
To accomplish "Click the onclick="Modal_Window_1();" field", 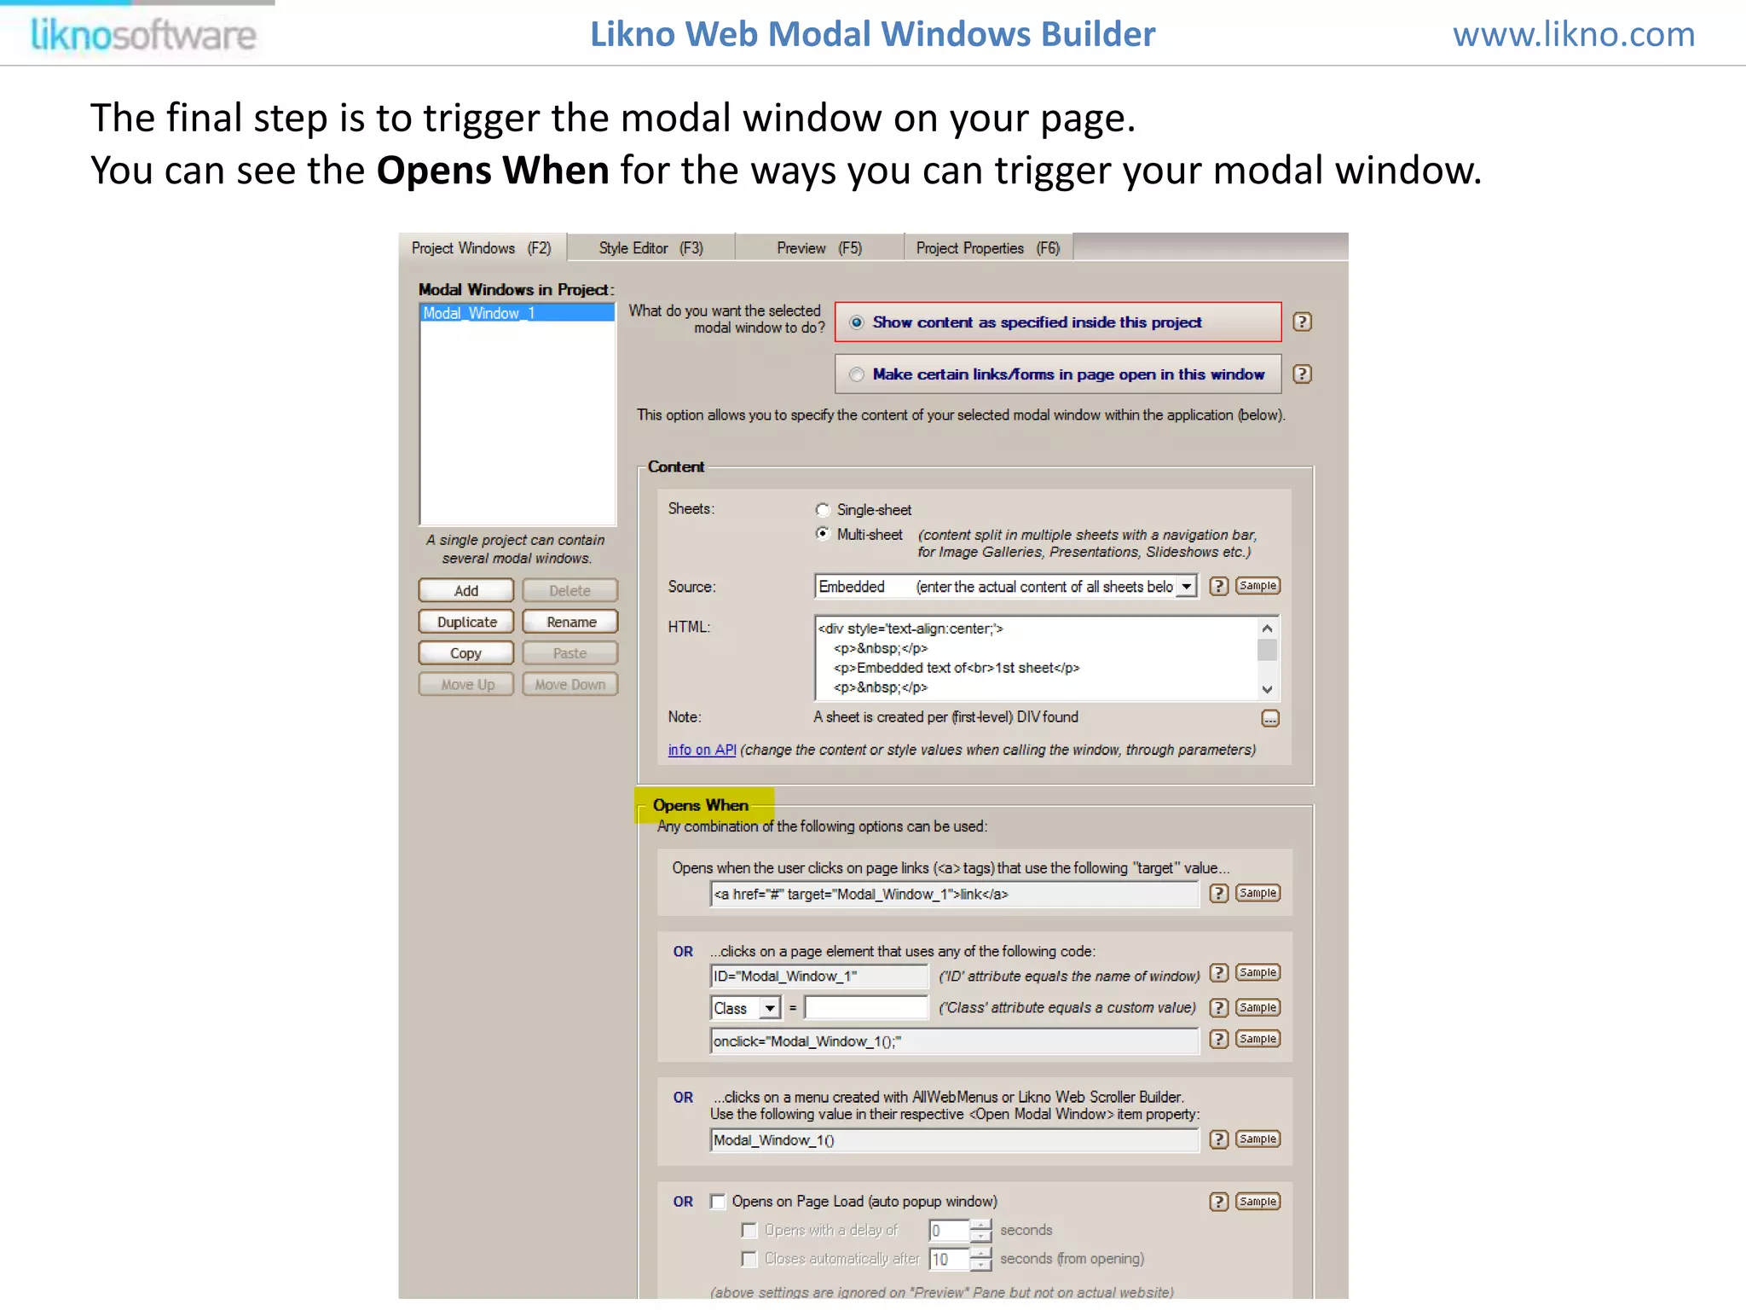I will [x=954, y=1041].
